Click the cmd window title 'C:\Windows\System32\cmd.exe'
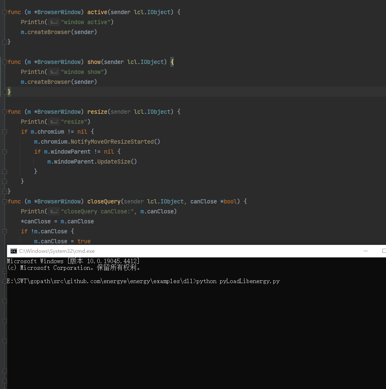 57,251
